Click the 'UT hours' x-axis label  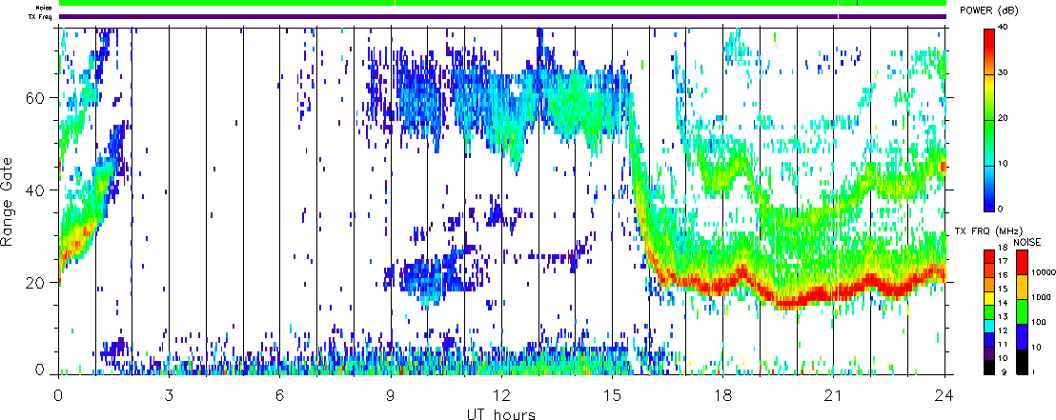tap(501, 413)
